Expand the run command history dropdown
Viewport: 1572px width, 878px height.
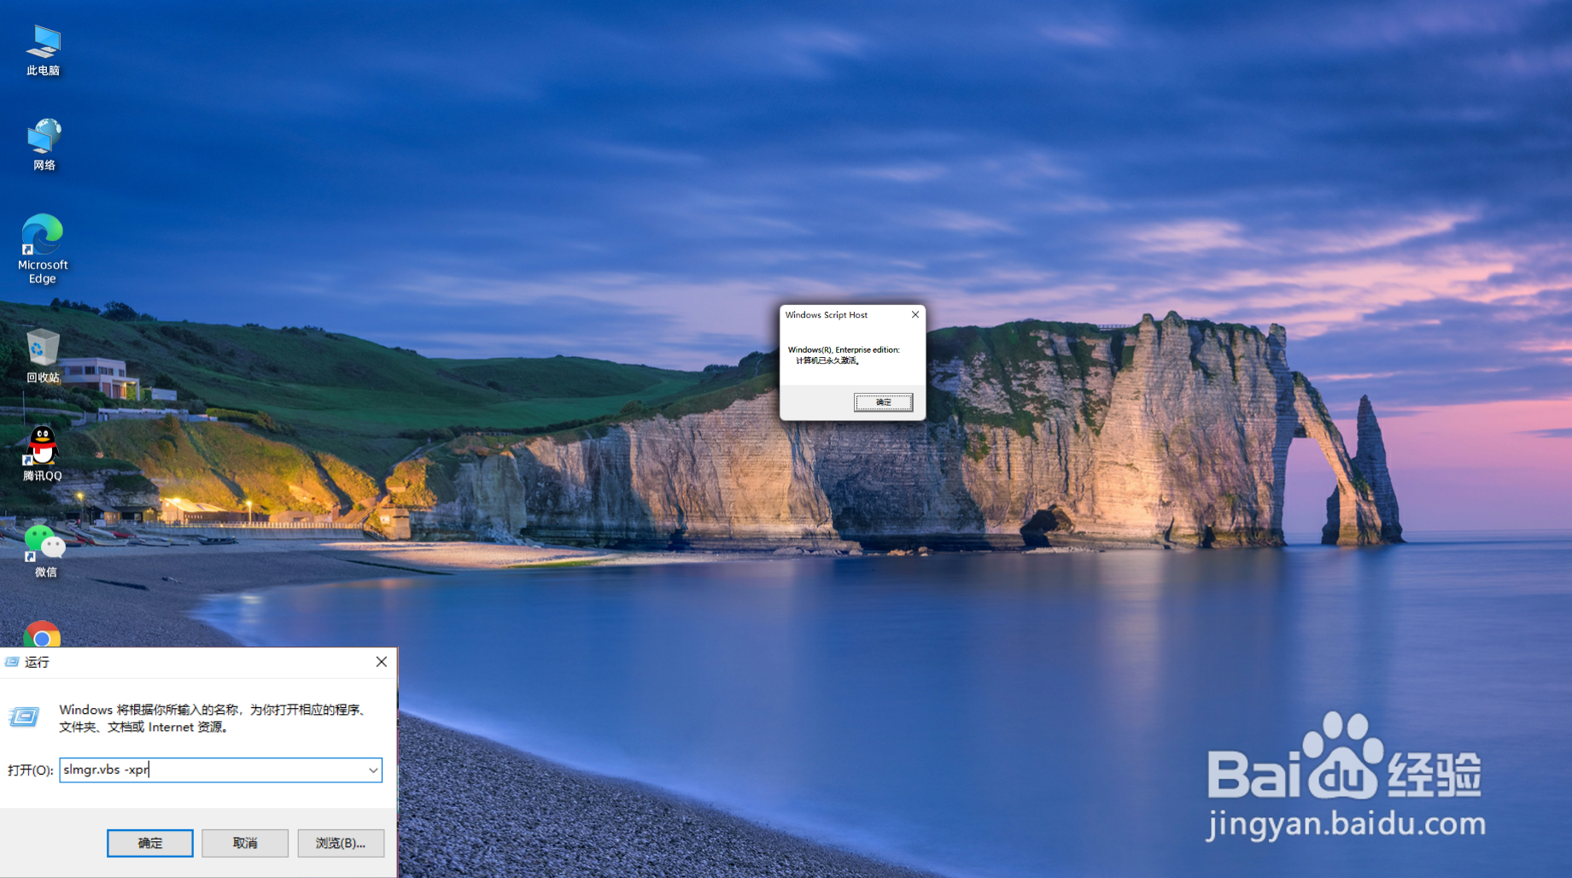tap(373, 770)
